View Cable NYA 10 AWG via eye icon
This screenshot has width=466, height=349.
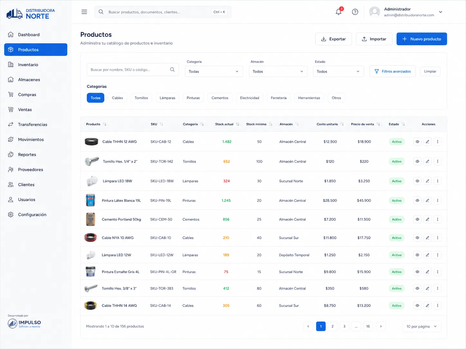point(417,238)
